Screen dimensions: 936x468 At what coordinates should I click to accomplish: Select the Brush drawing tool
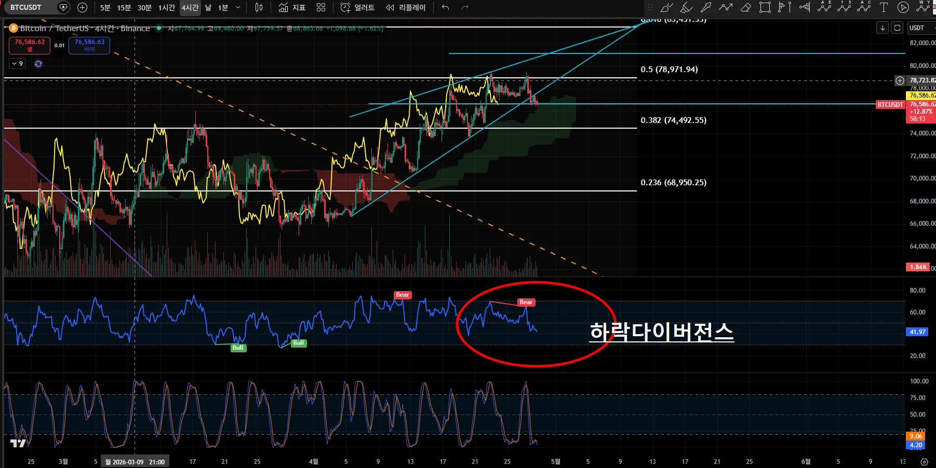pos(666,7)
